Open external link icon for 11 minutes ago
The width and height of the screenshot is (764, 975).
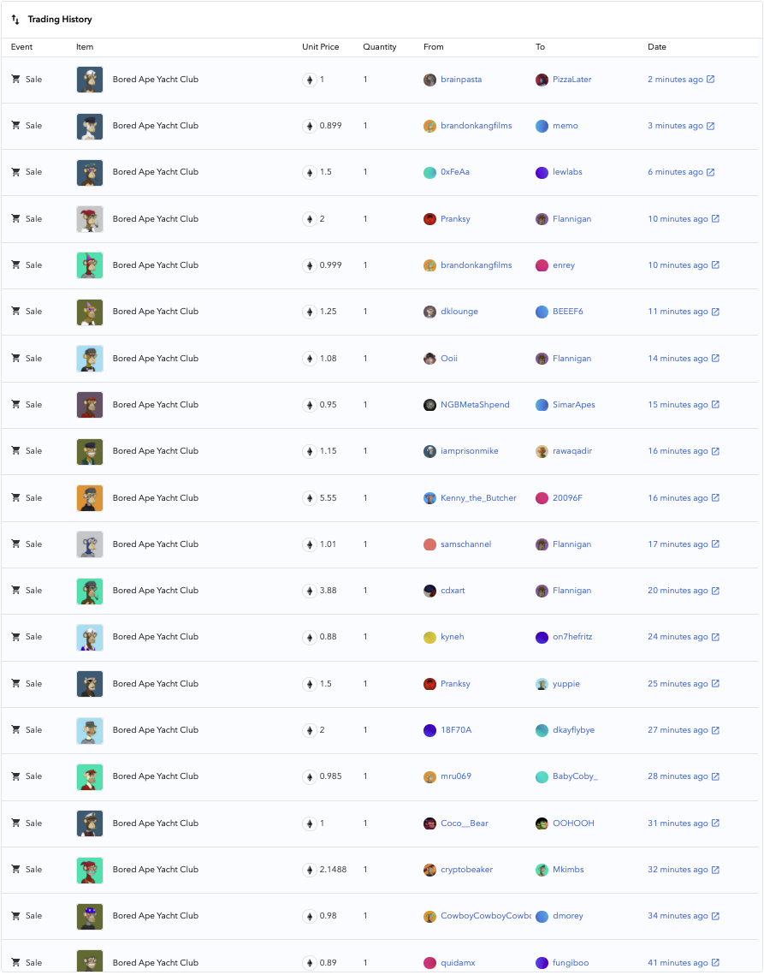[715, 312]
